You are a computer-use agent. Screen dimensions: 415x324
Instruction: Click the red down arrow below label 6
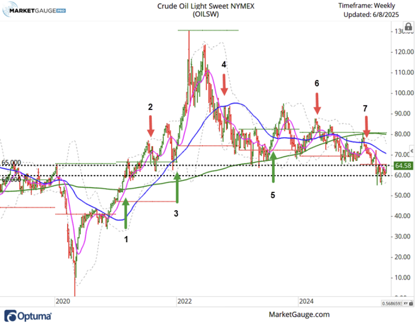(x=317, y=103)
